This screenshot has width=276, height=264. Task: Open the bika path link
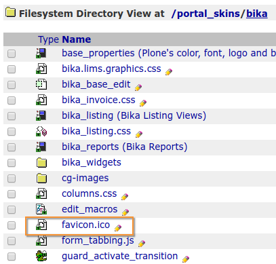point(257,14)
